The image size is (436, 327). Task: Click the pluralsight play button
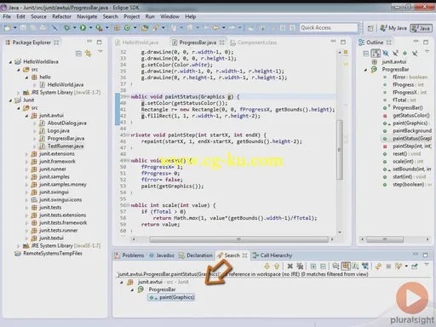(412, 298)
